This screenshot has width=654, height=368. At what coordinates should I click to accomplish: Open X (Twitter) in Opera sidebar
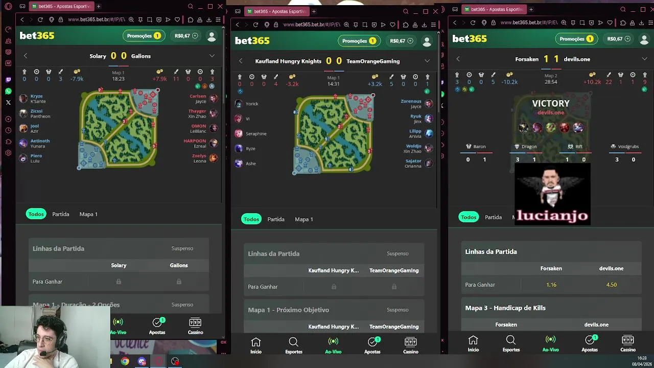(x=8, y=103)
